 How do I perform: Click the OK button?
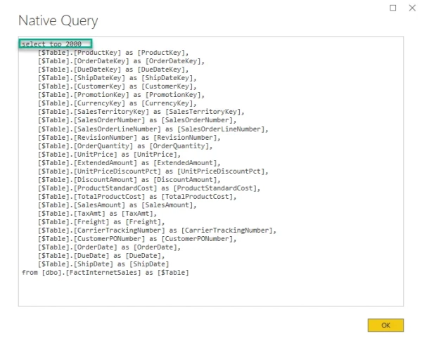pos(385,325)
